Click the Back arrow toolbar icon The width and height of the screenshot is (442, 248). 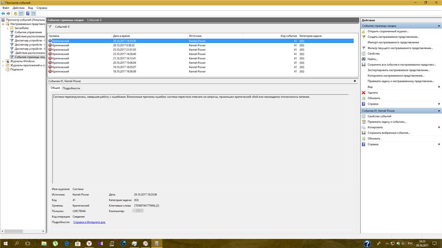click(x=3, y=13)
